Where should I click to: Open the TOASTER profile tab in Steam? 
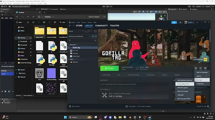tap(114, 26)
